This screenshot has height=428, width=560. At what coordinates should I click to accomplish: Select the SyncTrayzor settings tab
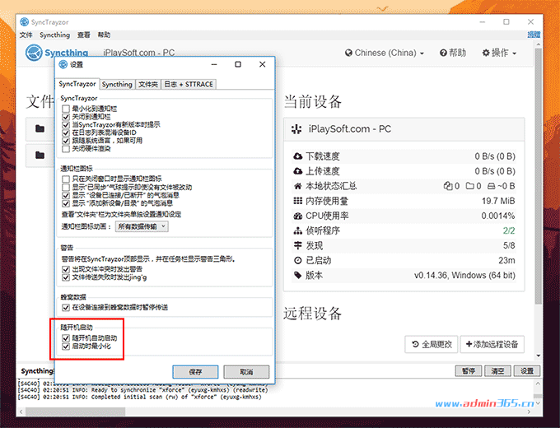coord(77,84)
